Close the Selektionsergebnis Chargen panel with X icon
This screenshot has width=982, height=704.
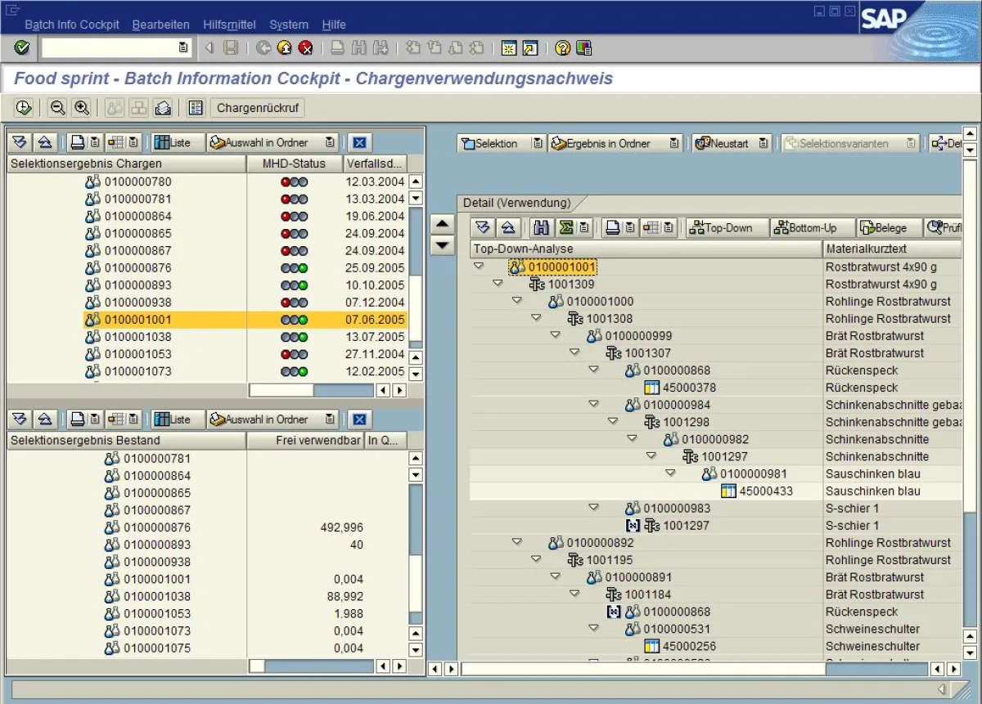pyautogui.click(x=358, y=143)
